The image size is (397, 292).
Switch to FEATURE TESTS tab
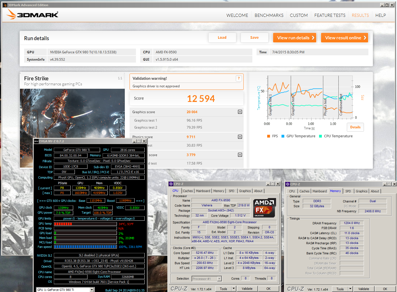[330, 15]
